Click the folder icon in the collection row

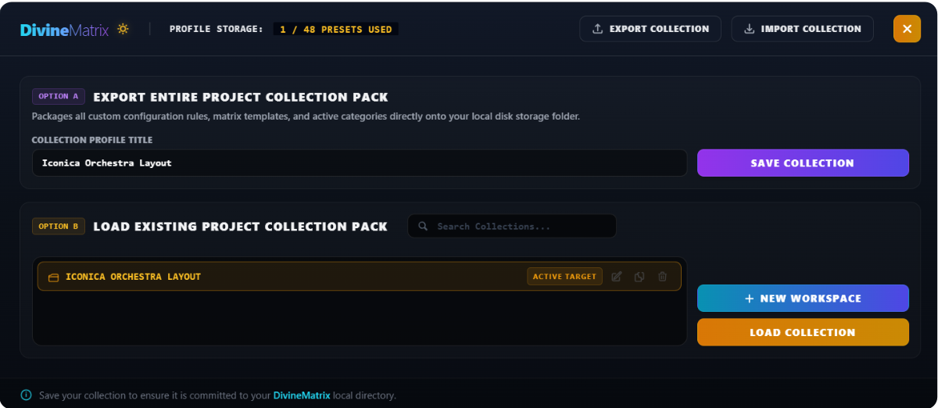[x=54, y=277]
